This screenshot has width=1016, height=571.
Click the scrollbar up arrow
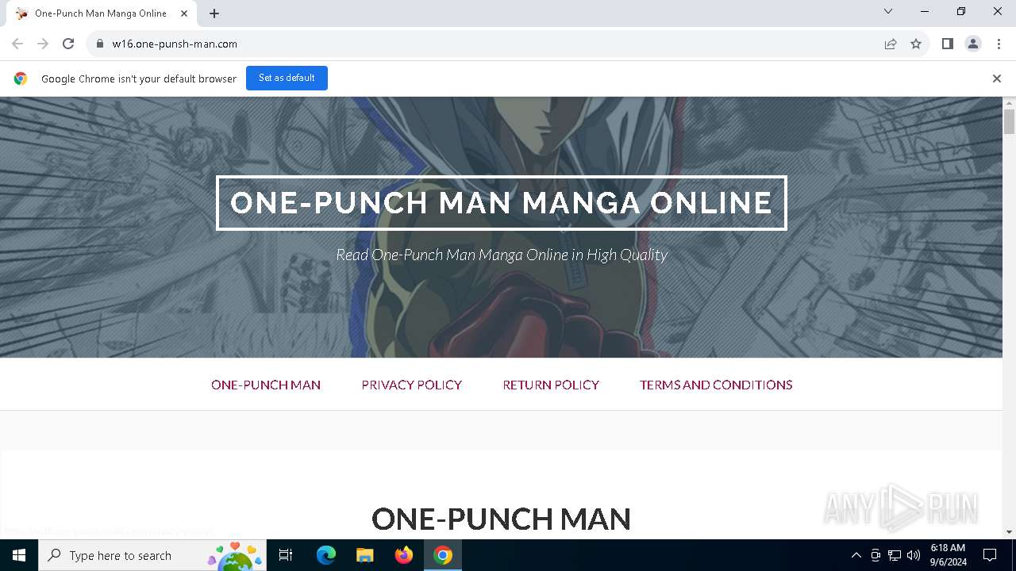[x=1009, y=103]
